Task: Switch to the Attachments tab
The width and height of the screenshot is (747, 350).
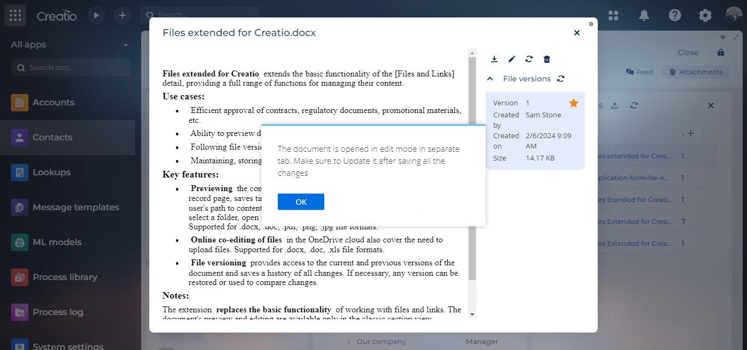Action: pyautogui.click(x=695, y=72)
